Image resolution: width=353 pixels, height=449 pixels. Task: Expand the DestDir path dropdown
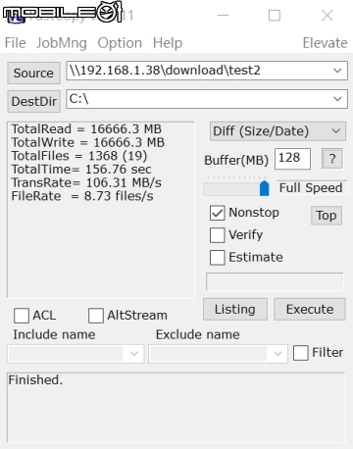(337, 99)
